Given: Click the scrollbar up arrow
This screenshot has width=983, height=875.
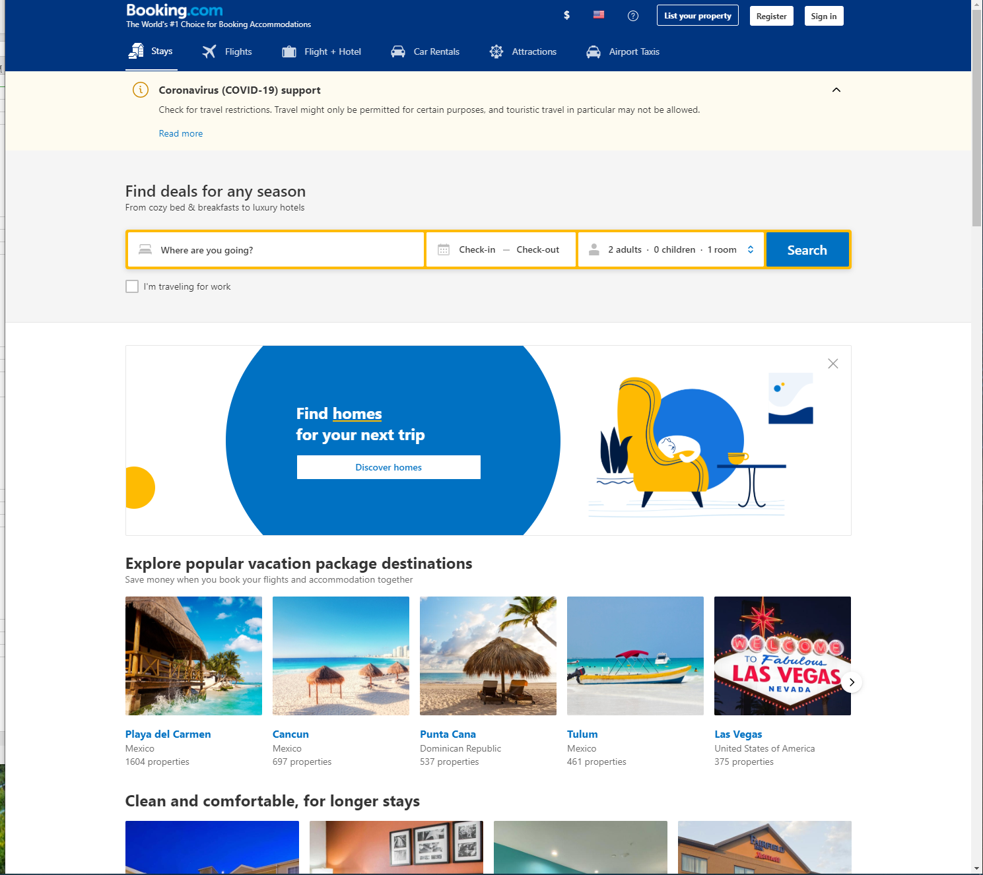Looking at the screenshot, I should pos(977,5).
